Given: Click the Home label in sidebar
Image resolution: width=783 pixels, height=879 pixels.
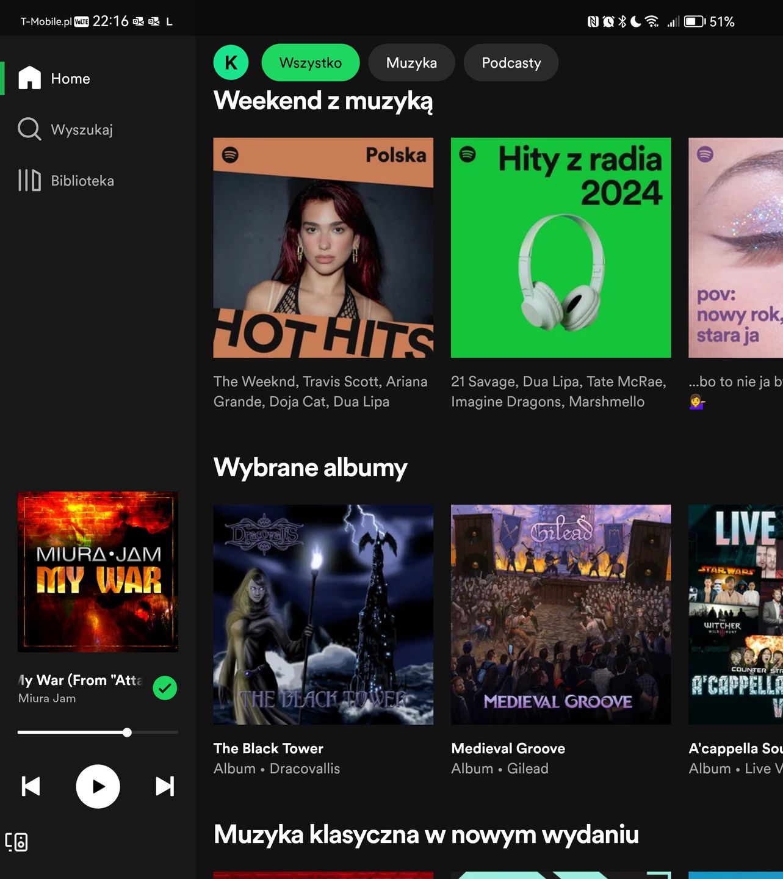Looking at the screenshot, I should (70, 79).
